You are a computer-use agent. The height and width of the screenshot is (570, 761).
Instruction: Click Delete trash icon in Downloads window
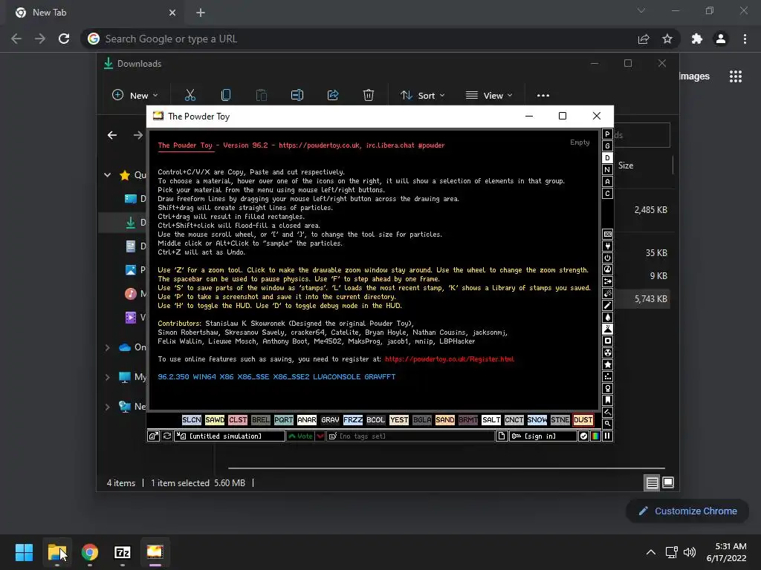(369, 96)
